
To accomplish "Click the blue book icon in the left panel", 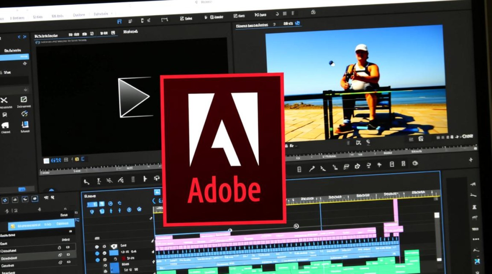I will (25, 124).
